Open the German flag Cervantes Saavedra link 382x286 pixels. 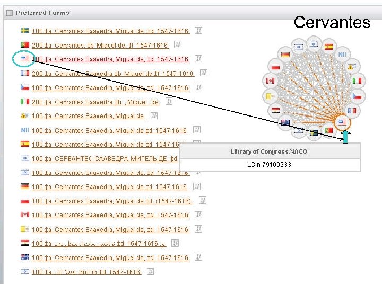(110, 187)
